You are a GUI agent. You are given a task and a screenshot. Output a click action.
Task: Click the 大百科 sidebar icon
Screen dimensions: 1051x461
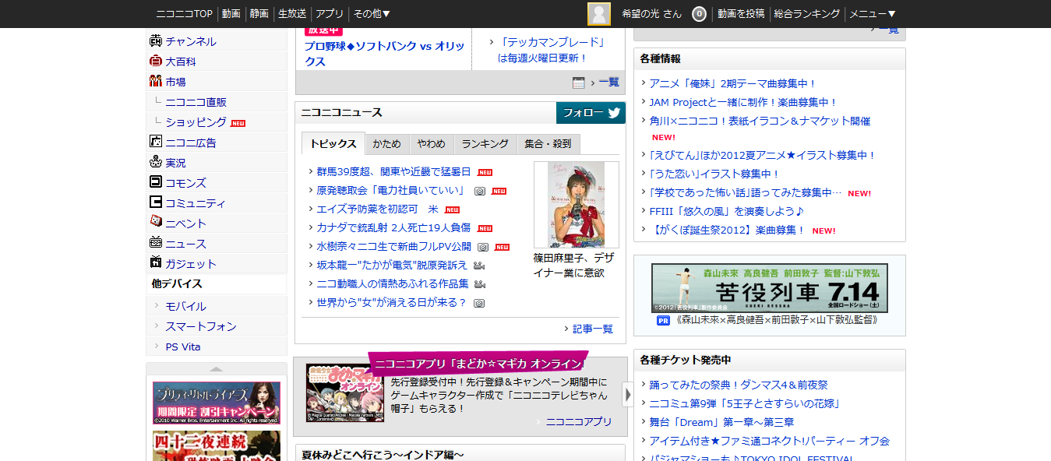156,62
